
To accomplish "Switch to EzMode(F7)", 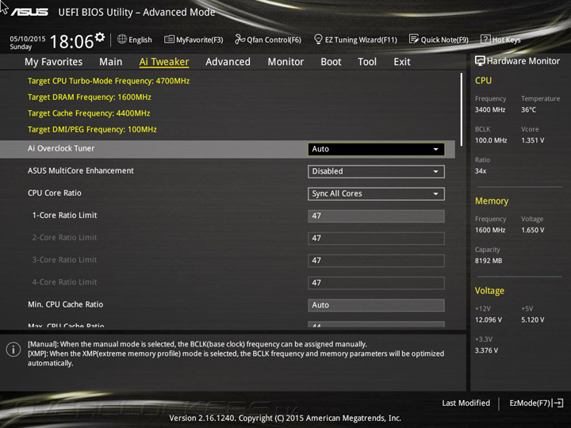I will (x=530, y=403).
